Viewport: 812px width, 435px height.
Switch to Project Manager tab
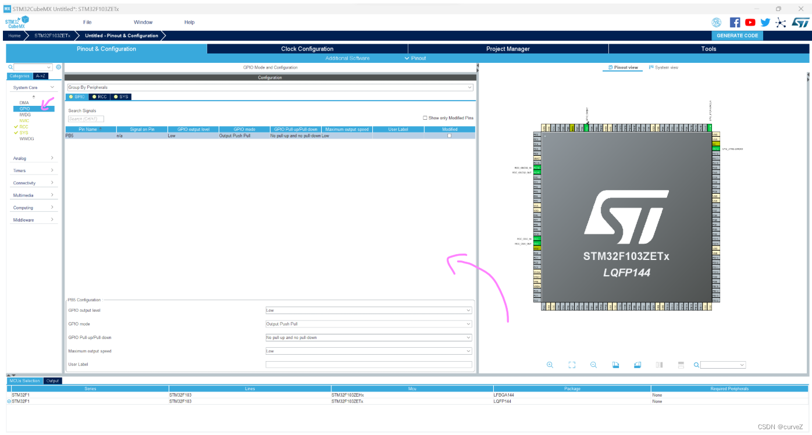[x=508, y=49]
